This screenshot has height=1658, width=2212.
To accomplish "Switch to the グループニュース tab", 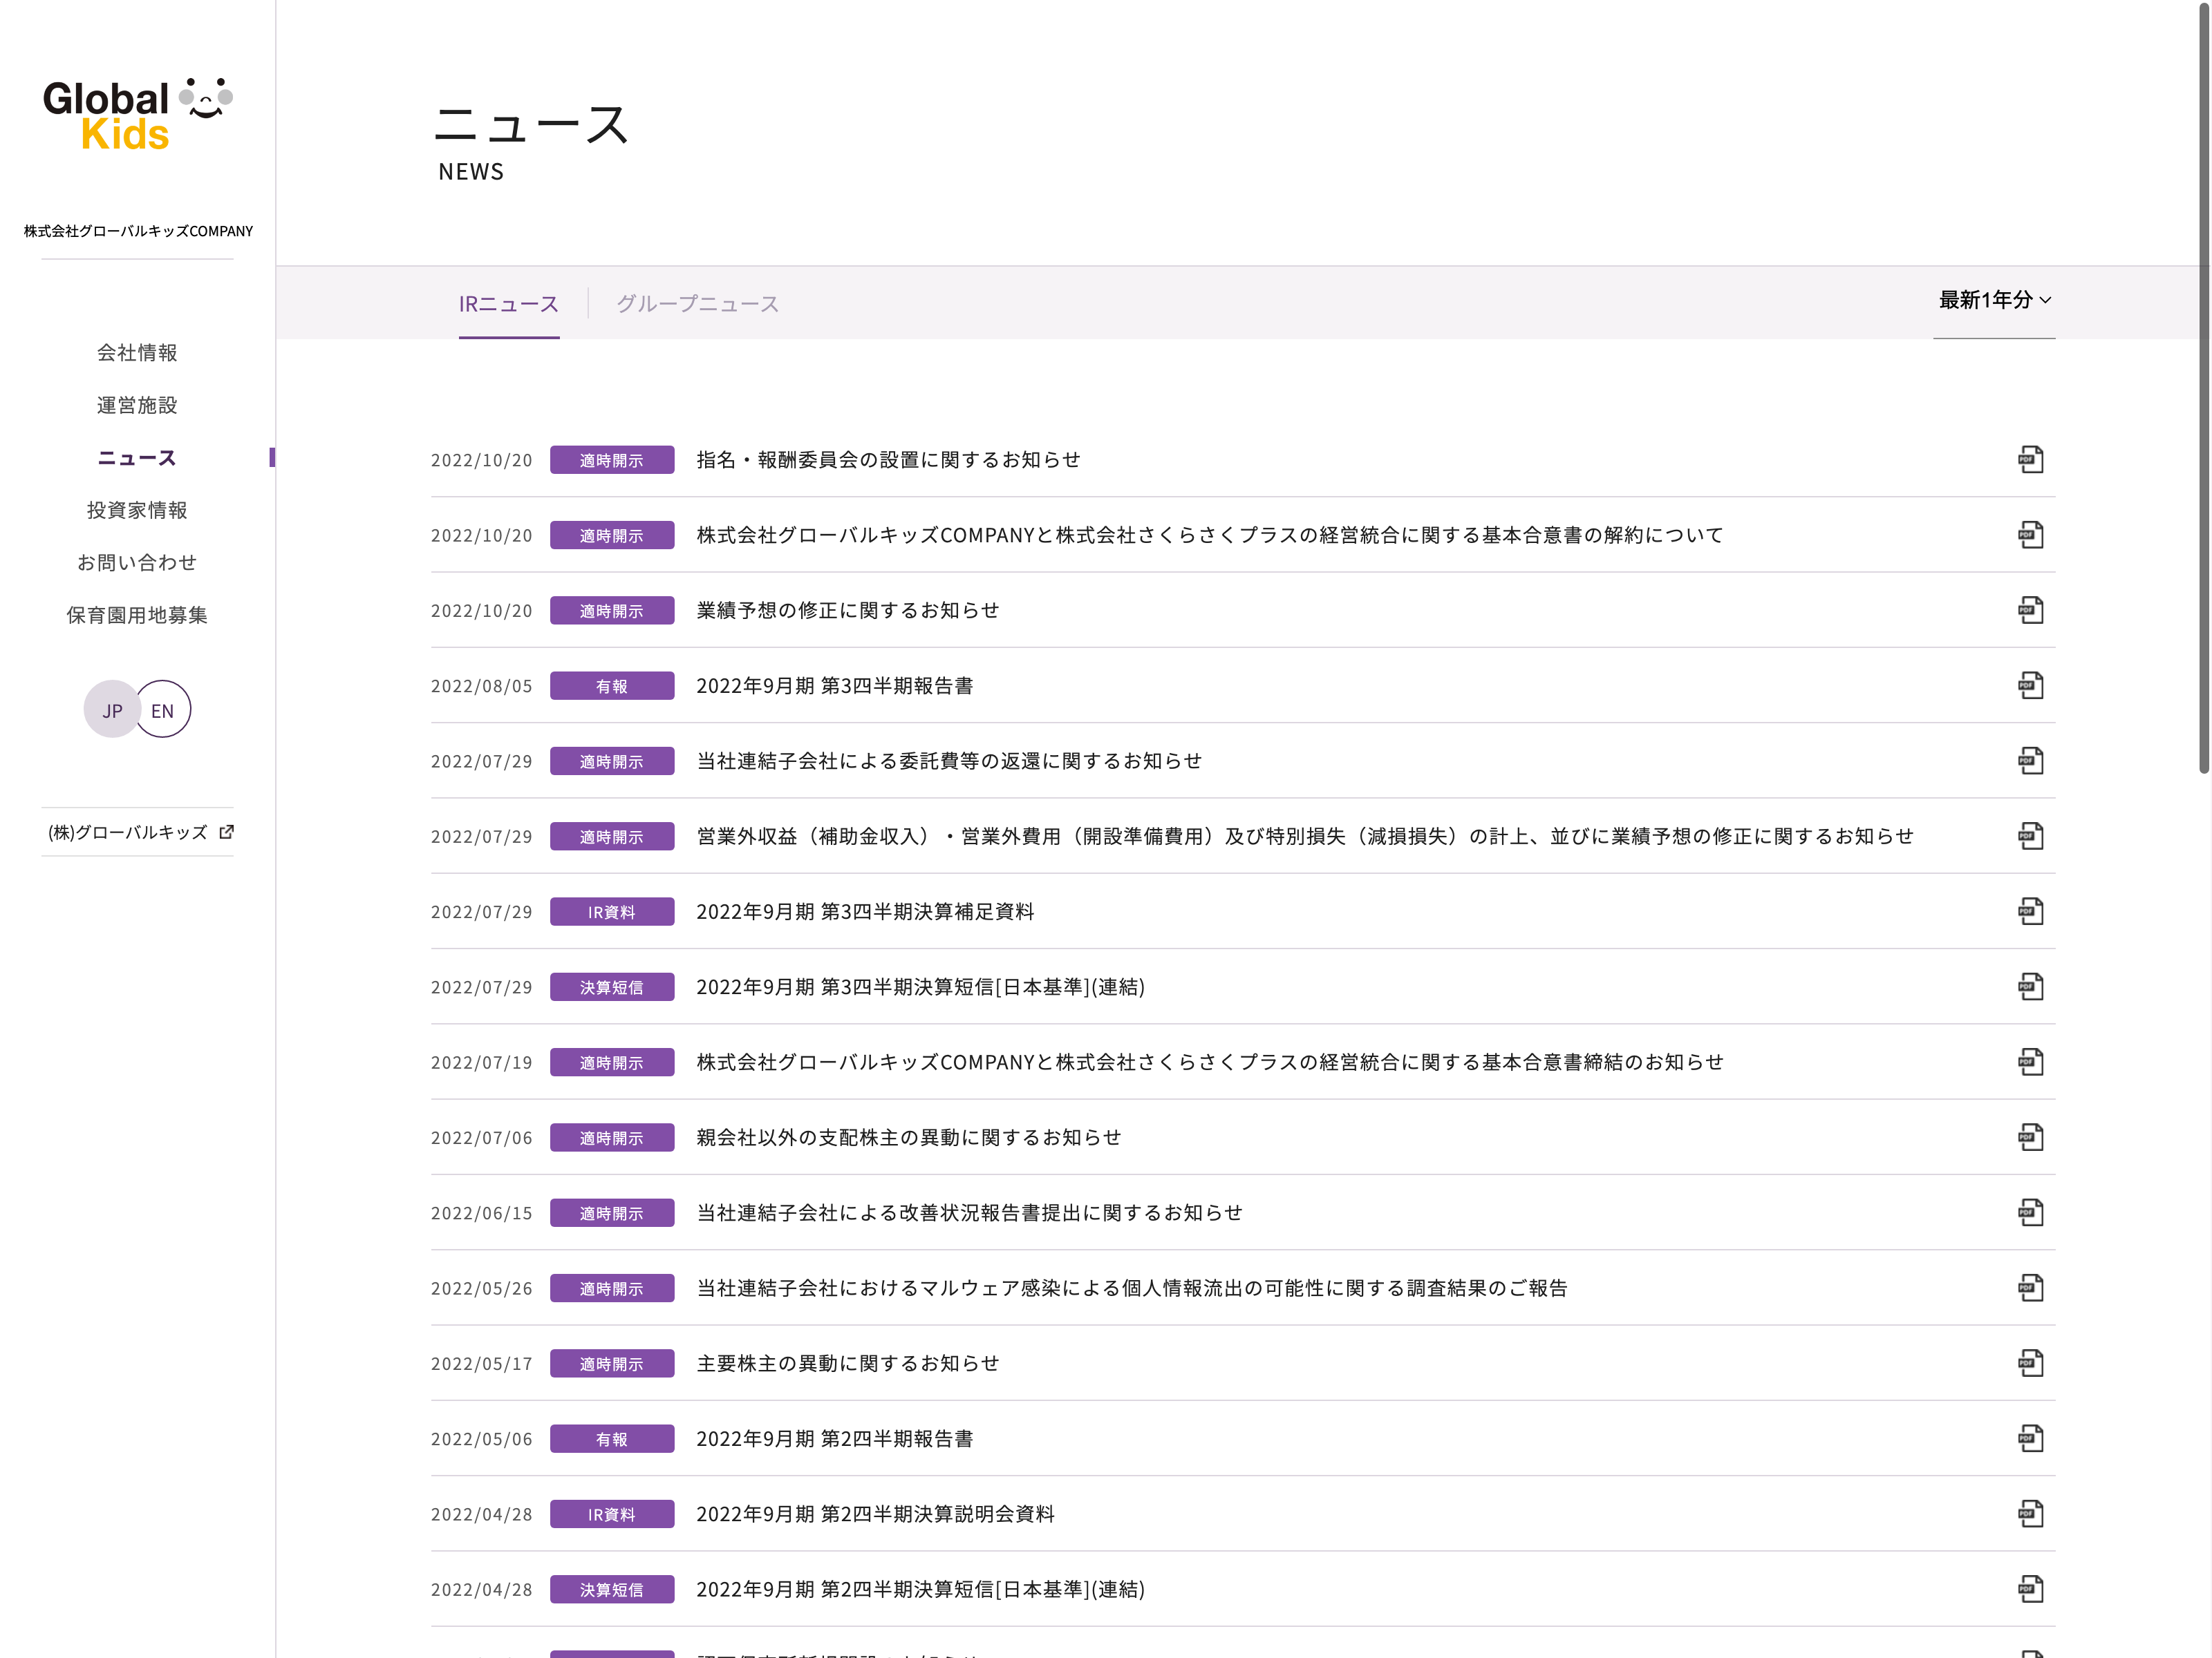I will (697, 304).
